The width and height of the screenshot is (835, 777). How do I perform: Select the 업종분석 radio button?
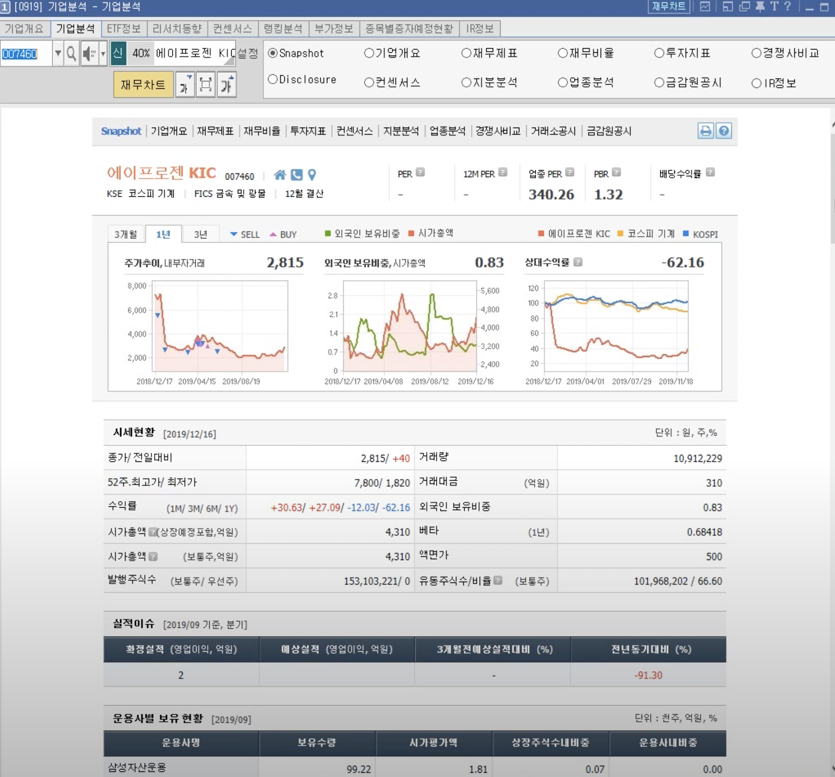(x=563, y=83)
